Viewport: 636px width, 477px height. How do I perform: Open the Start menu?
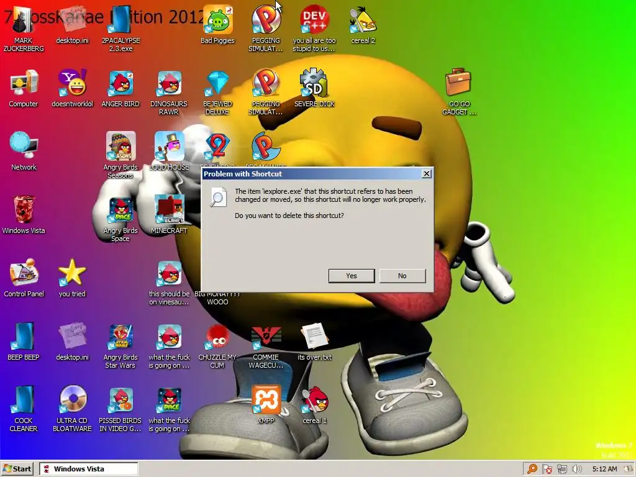[17, 469]
